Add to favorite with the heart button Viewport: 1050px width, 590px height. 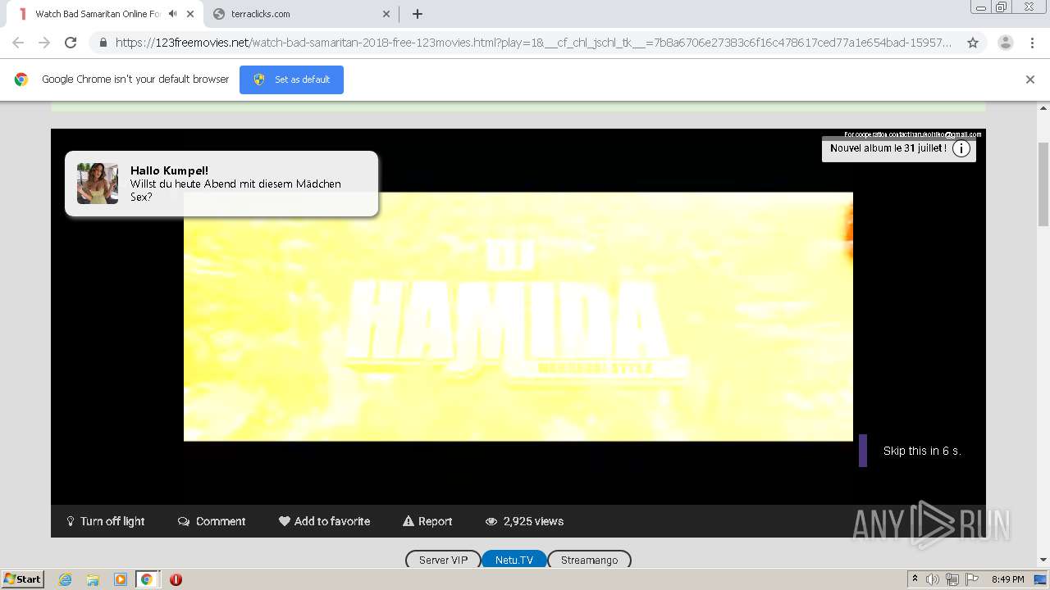[324, 521]
